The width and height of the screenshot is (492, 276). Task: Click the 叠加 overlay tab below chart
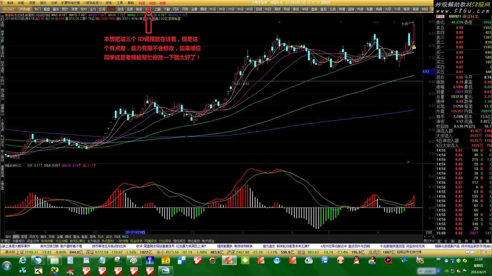(x=76, y=237)
